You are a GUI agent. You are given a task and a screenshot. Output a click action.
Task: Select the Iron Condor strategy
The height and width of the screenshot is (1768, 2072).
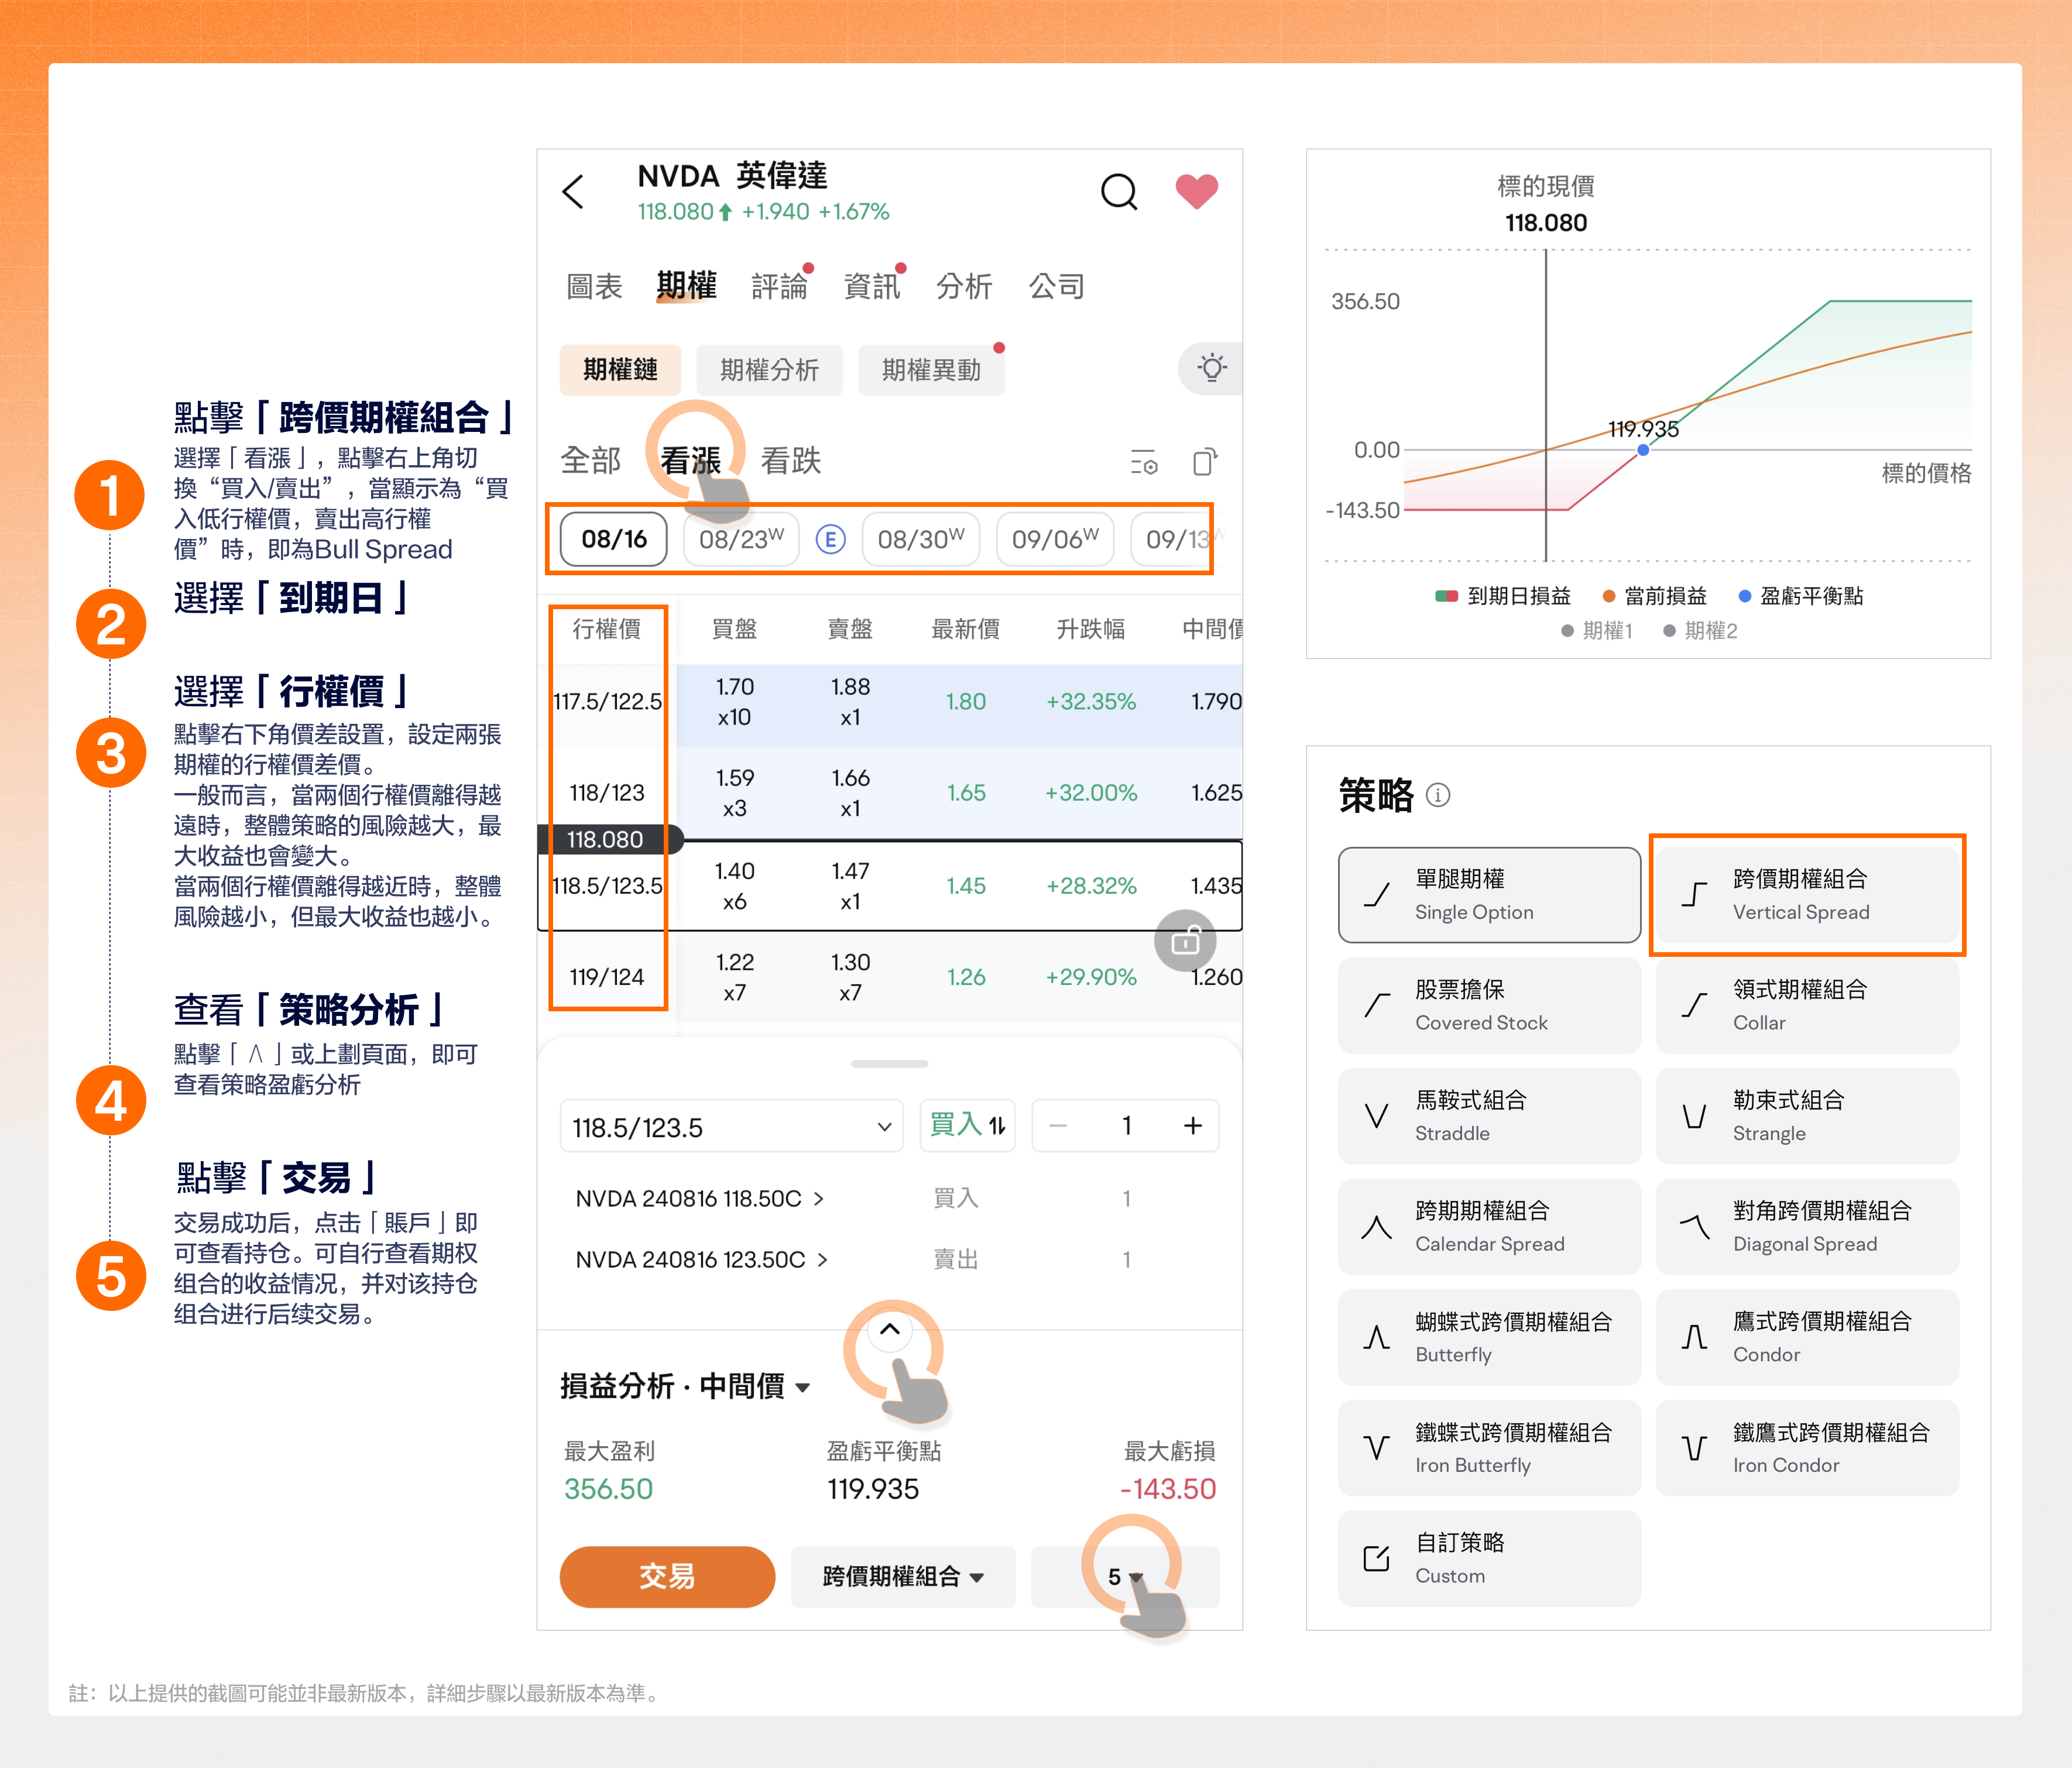(x=1807, y=1448)
